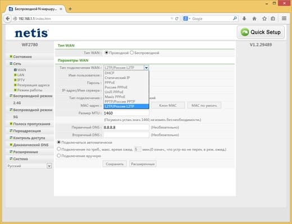Click the netis logo
This screenshot has height=224, width=292.
pos(31,33)
